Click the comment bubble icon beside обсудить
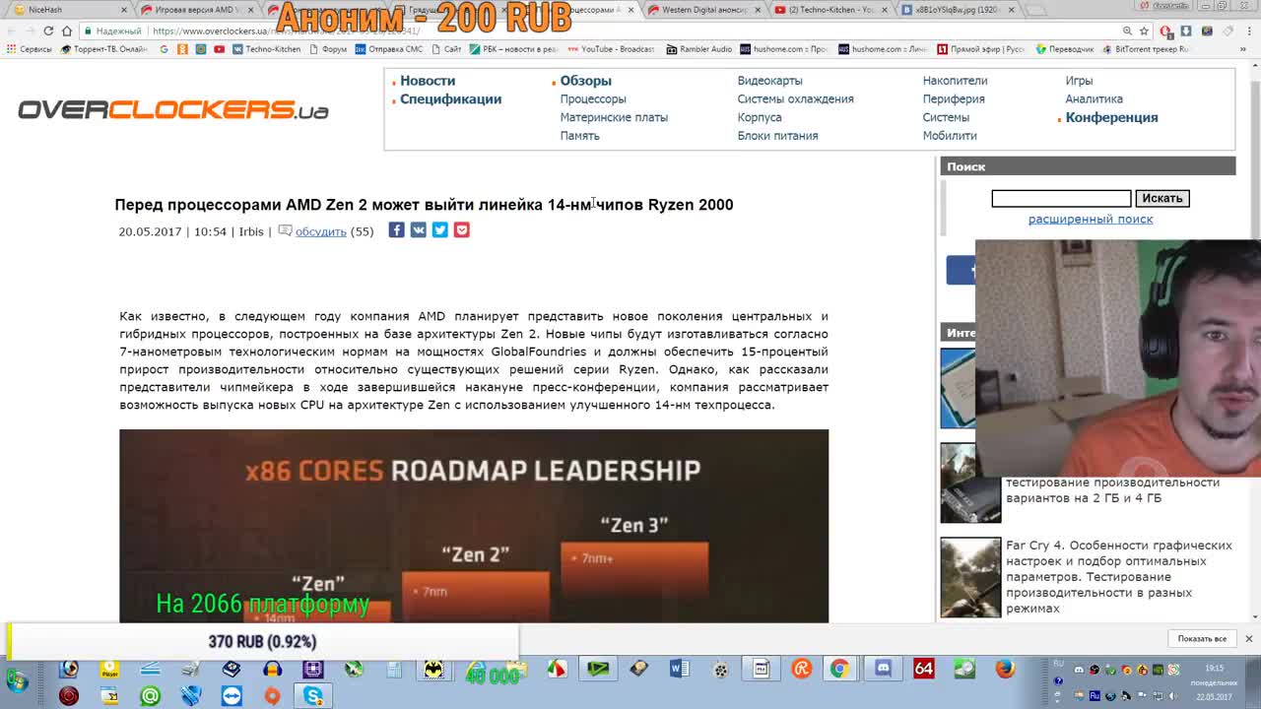This screenshot has height=709, width=1261. coord(285,230)
